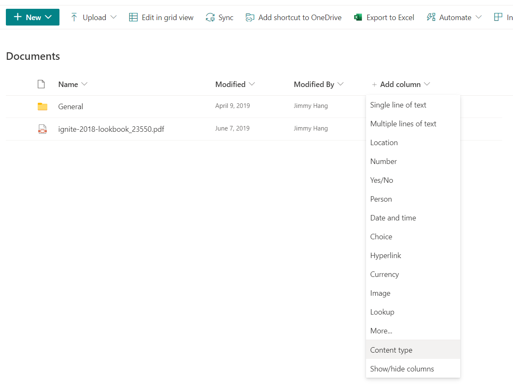Viewport: 513px width, 384px height.
Task: Select Choice column type
Action: [x=413, y=237]
